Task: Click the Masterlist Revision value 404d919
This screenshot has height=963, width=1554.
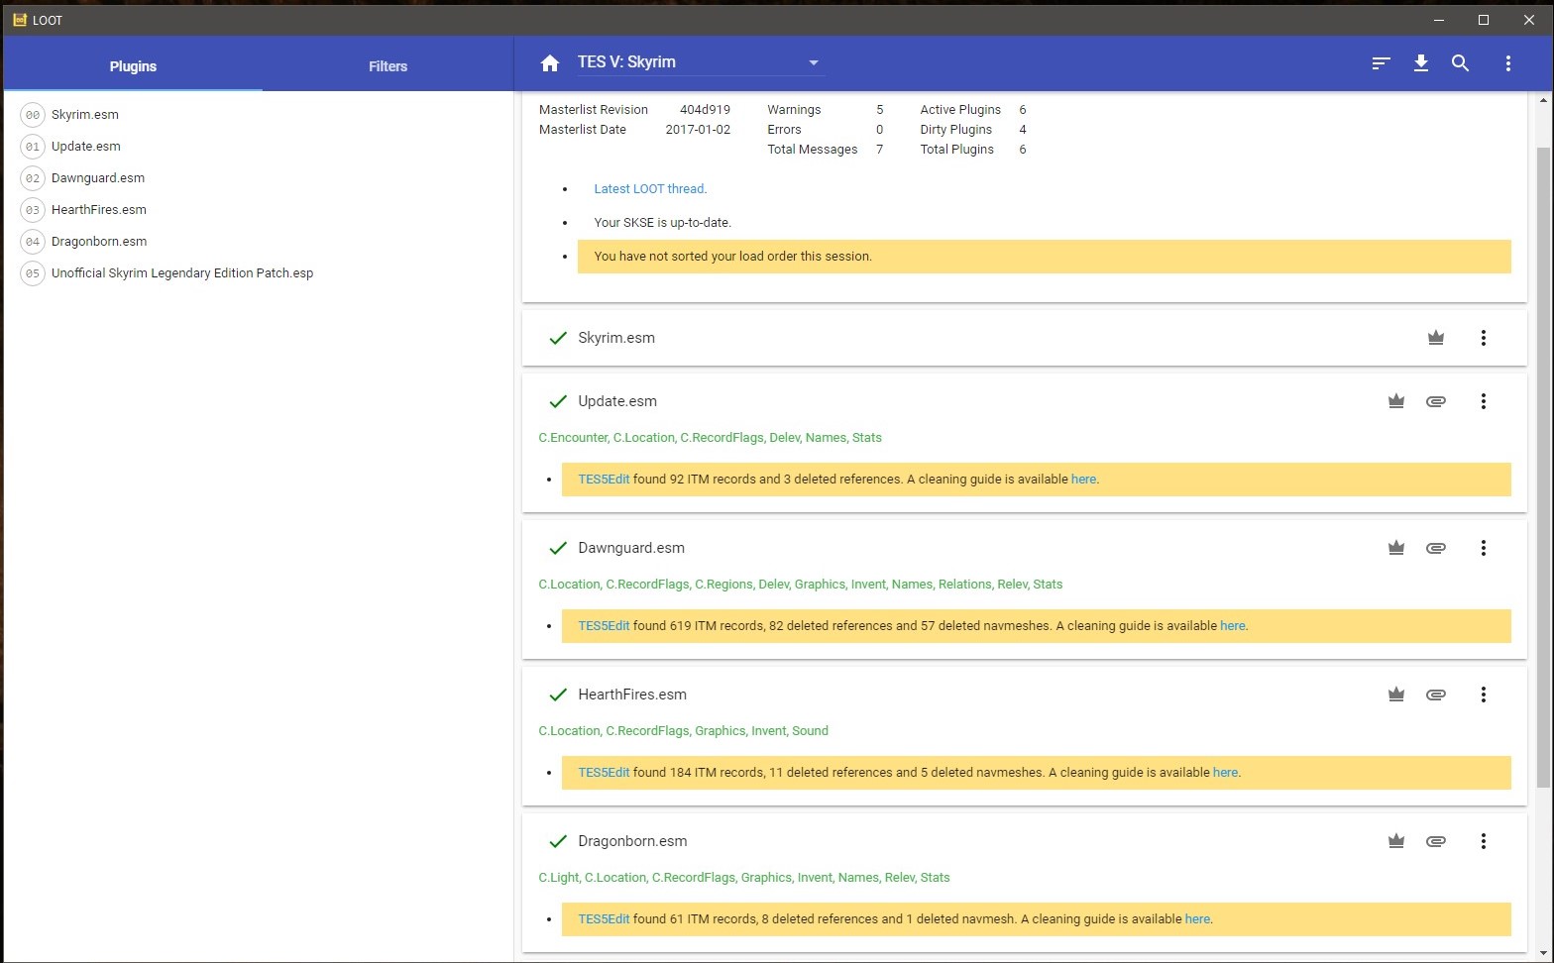Action: [705, 110]
